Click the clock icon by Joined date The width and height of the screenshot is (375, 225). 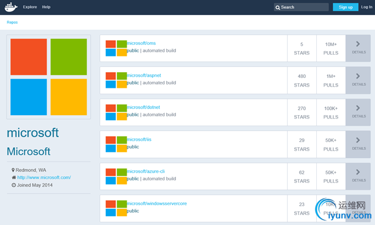pyautogui.click(x=13, y=185)
